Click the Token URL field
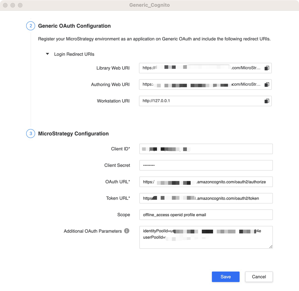Image resolution: width=299 pixels, height=291 pixels. point(206,198)
